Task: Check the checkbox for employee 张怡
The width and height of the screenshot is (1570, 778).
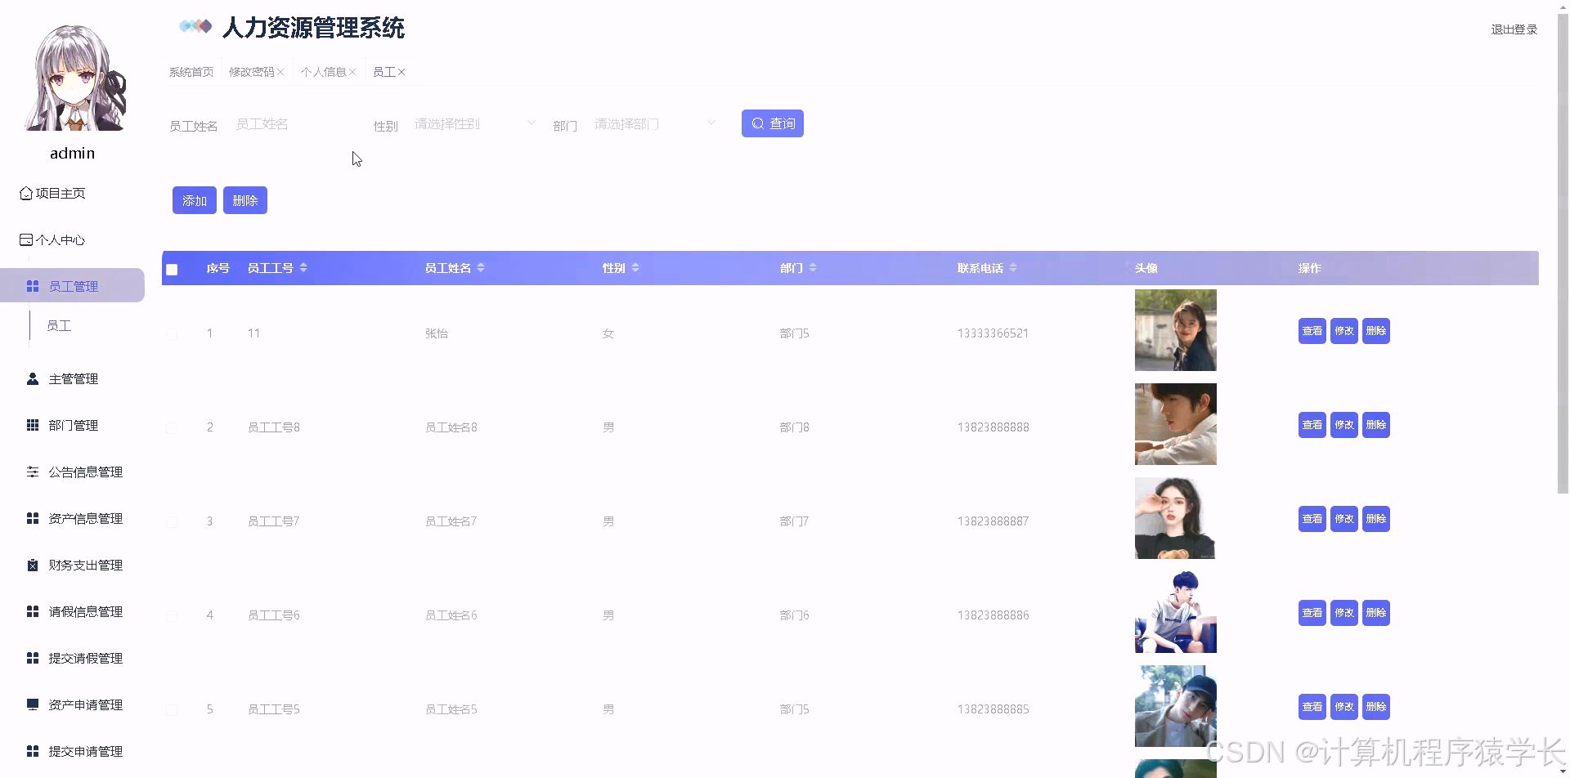Action: tap(172, 333)
